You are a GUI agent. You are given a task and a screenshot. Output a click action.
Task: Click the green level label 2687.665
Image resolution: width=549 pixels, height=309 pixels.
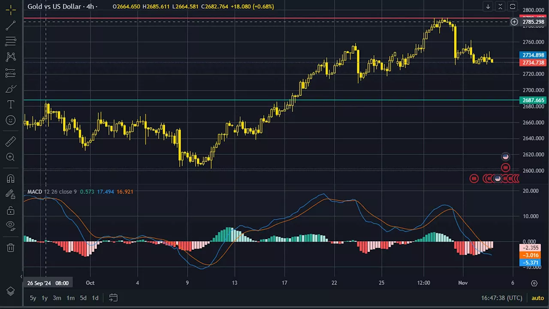(533, 100)
